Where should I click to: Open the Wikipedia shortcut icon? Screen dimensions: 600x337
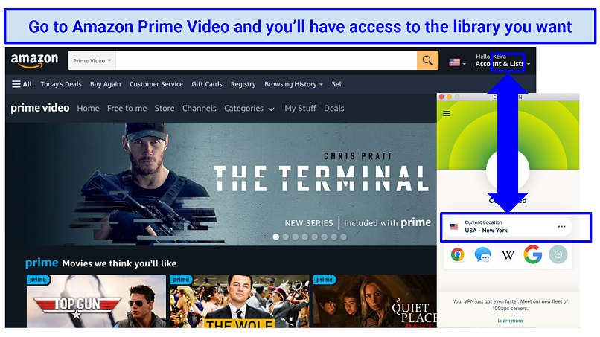(x=508, y=254)
